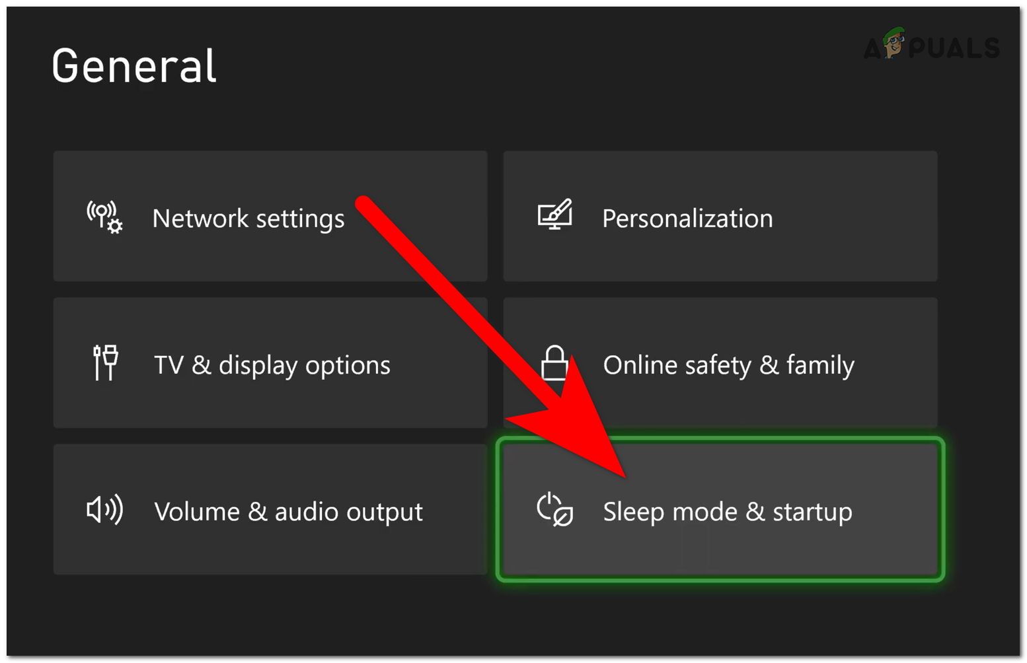The width and height of the screenshot is (1027, 663).
Task: Open Volume & audio output settings
Action: pos(270,510)
